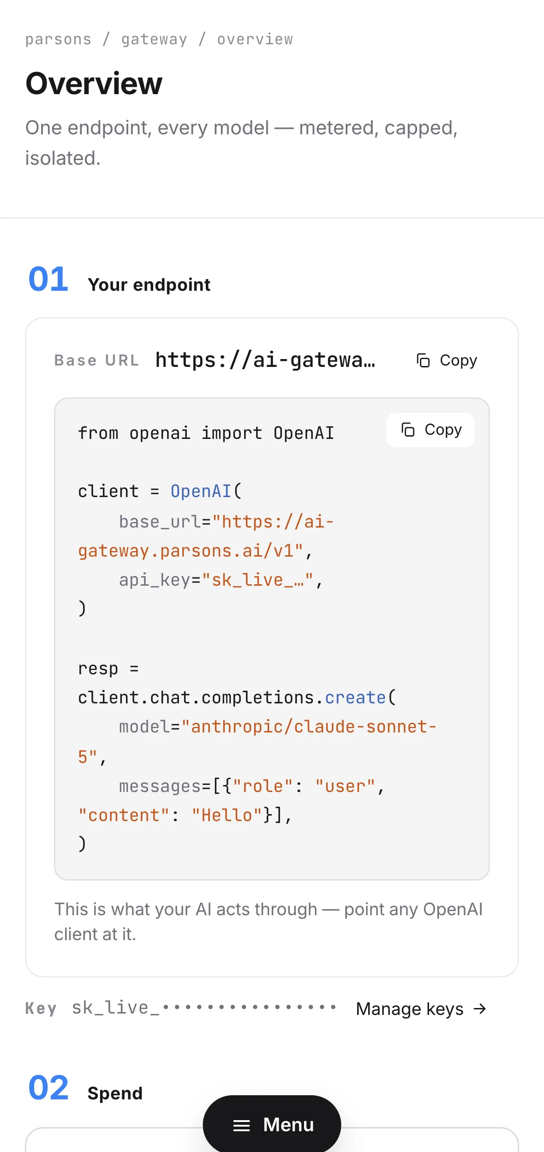The height and width of the screenshot is (1152, 544).
Task: Click the copy icon in code block
Action: tap(408, 430)
